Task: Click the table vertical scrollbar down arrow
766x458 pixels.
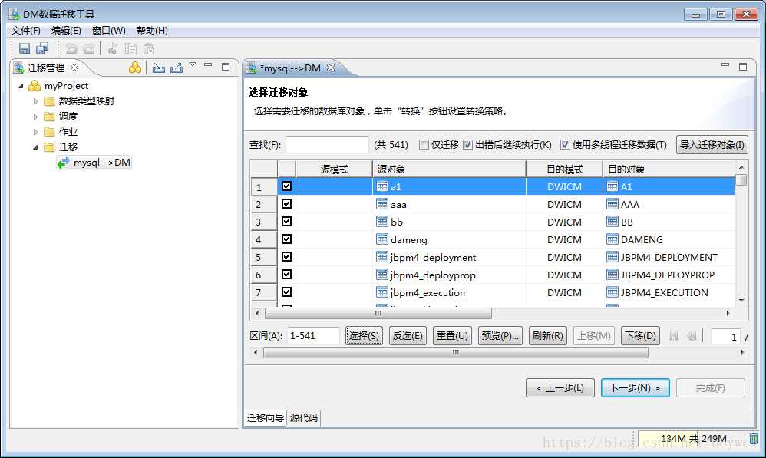Action: coord(741,300)
